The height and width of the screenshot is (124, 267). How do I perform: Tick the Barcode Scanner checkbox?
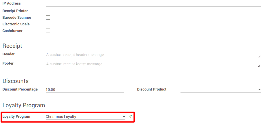pos(48,18)
